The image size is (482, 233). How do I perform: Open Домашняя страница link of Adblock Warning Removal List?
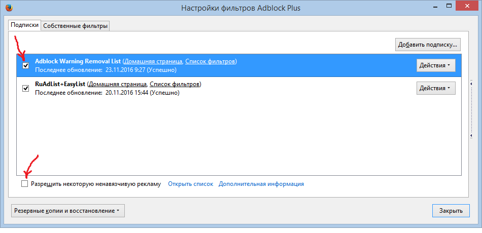(153, 61)
